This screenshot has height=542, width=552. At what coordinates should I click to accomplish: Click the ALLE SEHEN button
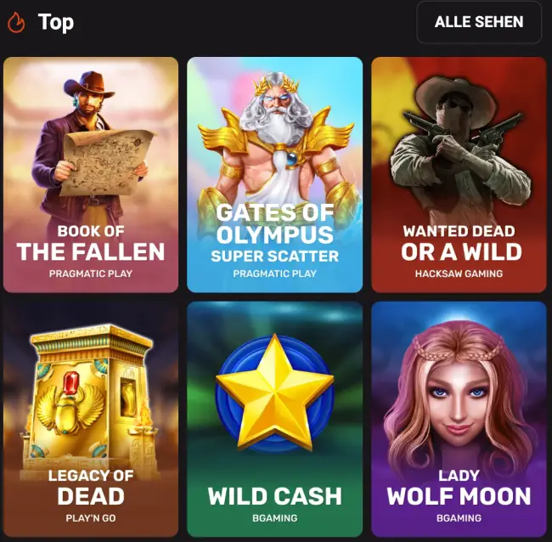(x=479, y=22)
